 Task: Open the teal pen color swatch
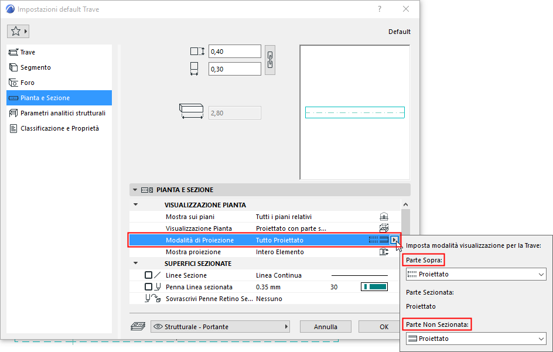pyautogui.click(x=374, y=287)
